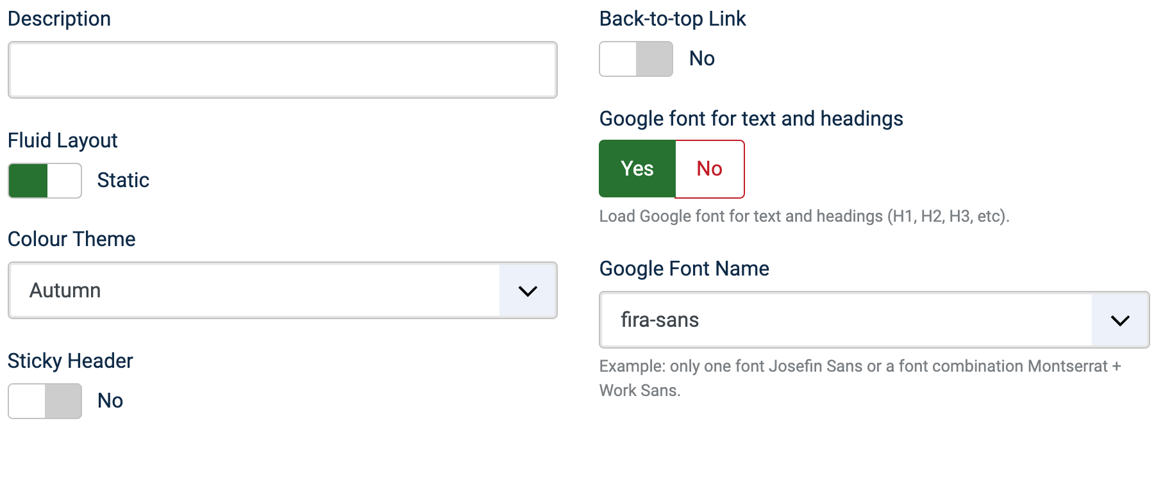This screenshot has height=496, width=1172.
Task: Open the fira-sans font name dropdown
Action: coord(846,320)
